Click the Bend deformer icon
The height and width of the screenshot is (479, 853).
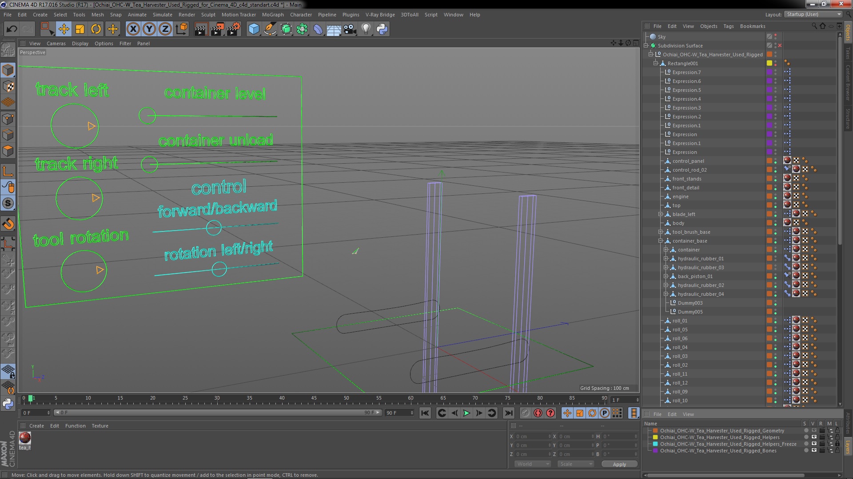(x=318, y=29)
